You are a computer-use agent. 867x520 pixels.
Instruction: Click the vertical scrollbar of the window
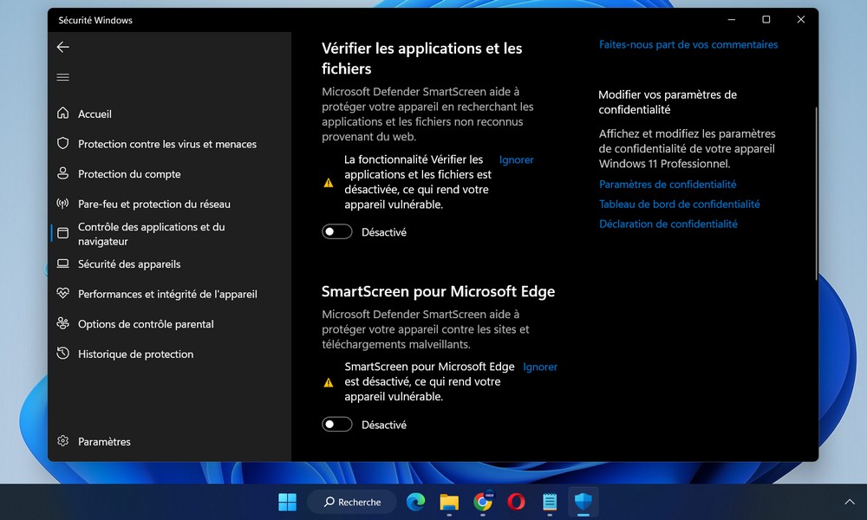pyautogui.click(x=816, y=193)
